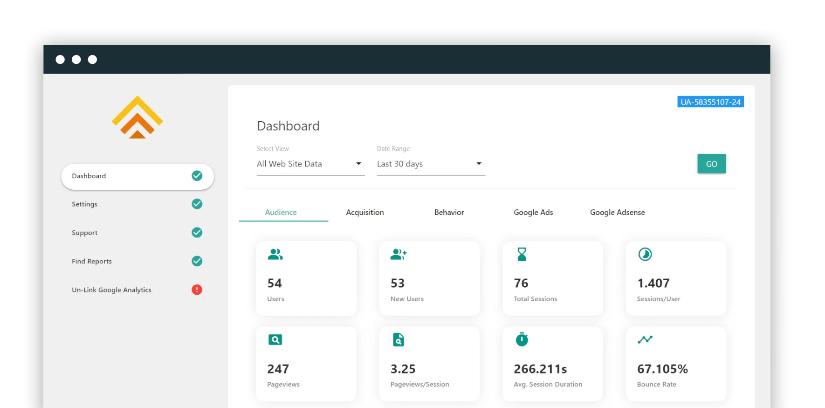Open Find Reports in the sidebar

tap(92, 261)
